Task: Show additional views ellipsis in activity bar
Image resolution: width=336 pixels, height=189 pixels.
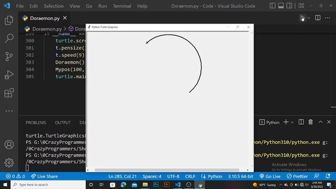Action: point(9,111)
